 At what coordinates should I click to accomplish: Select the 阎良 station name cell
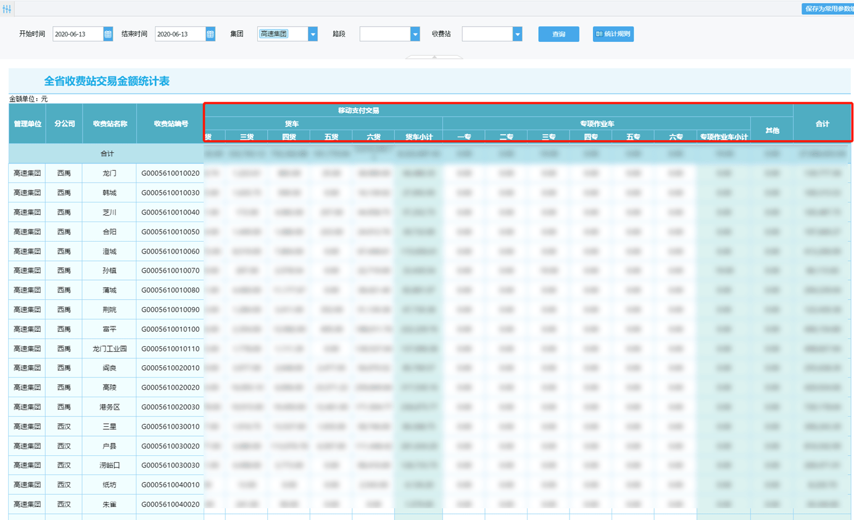pyautogui.click(x=110, y=368)
